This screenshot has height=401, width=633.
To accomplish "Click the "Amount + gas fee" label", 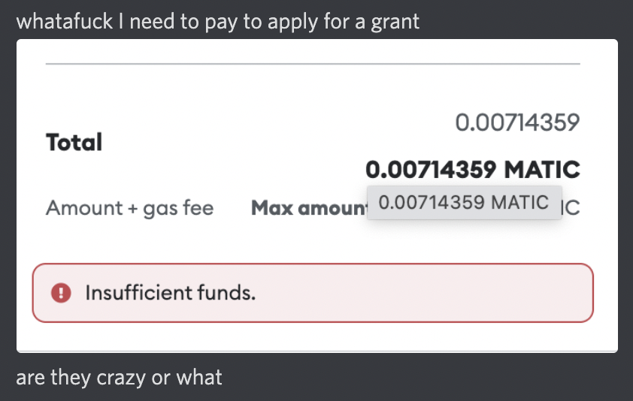I will point(129,208).
